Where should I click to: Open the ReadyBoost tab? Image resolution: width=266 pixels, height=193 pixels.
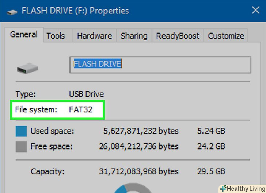click(x=178, y=36)
